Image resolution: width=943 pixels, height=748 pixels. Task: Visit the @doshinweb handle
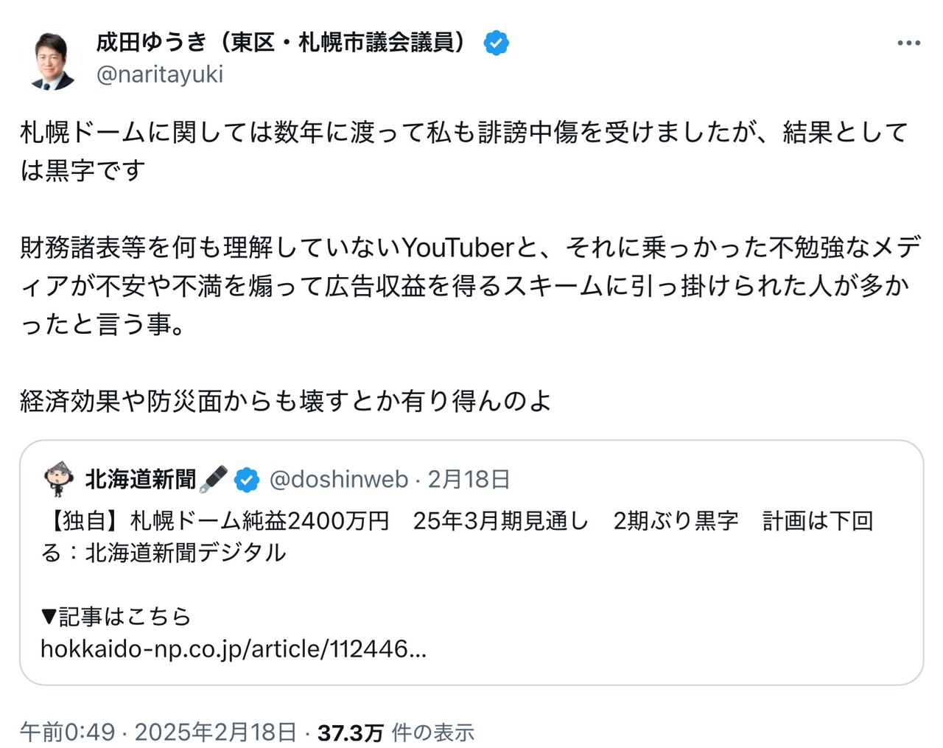coord(338,480)
